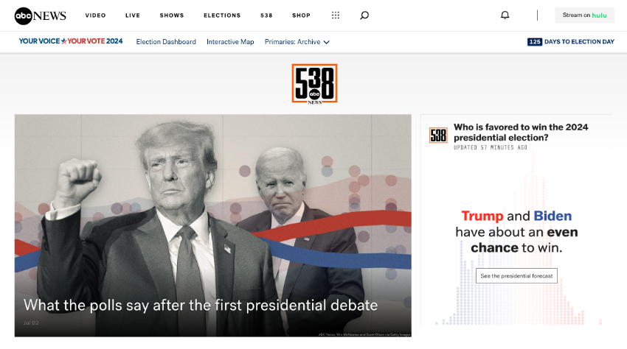Viewport: 627px width, 349px height.
Task: Go to the Live menu item
Action: tap(132, 15)
